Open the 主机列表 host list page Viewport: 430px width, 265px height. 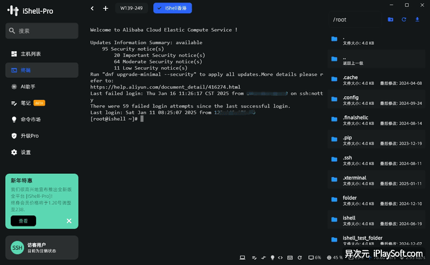[42, 54]
